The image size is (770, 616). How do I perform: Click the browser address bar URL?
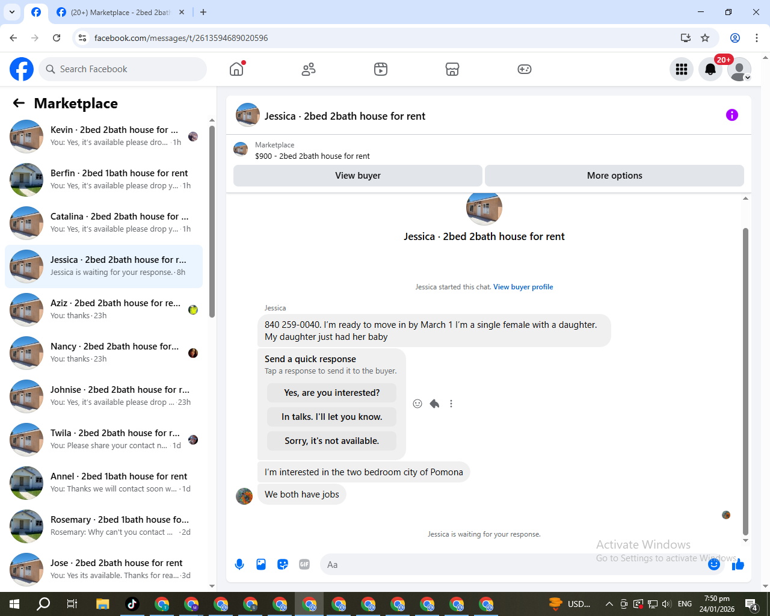pos(181,38)
